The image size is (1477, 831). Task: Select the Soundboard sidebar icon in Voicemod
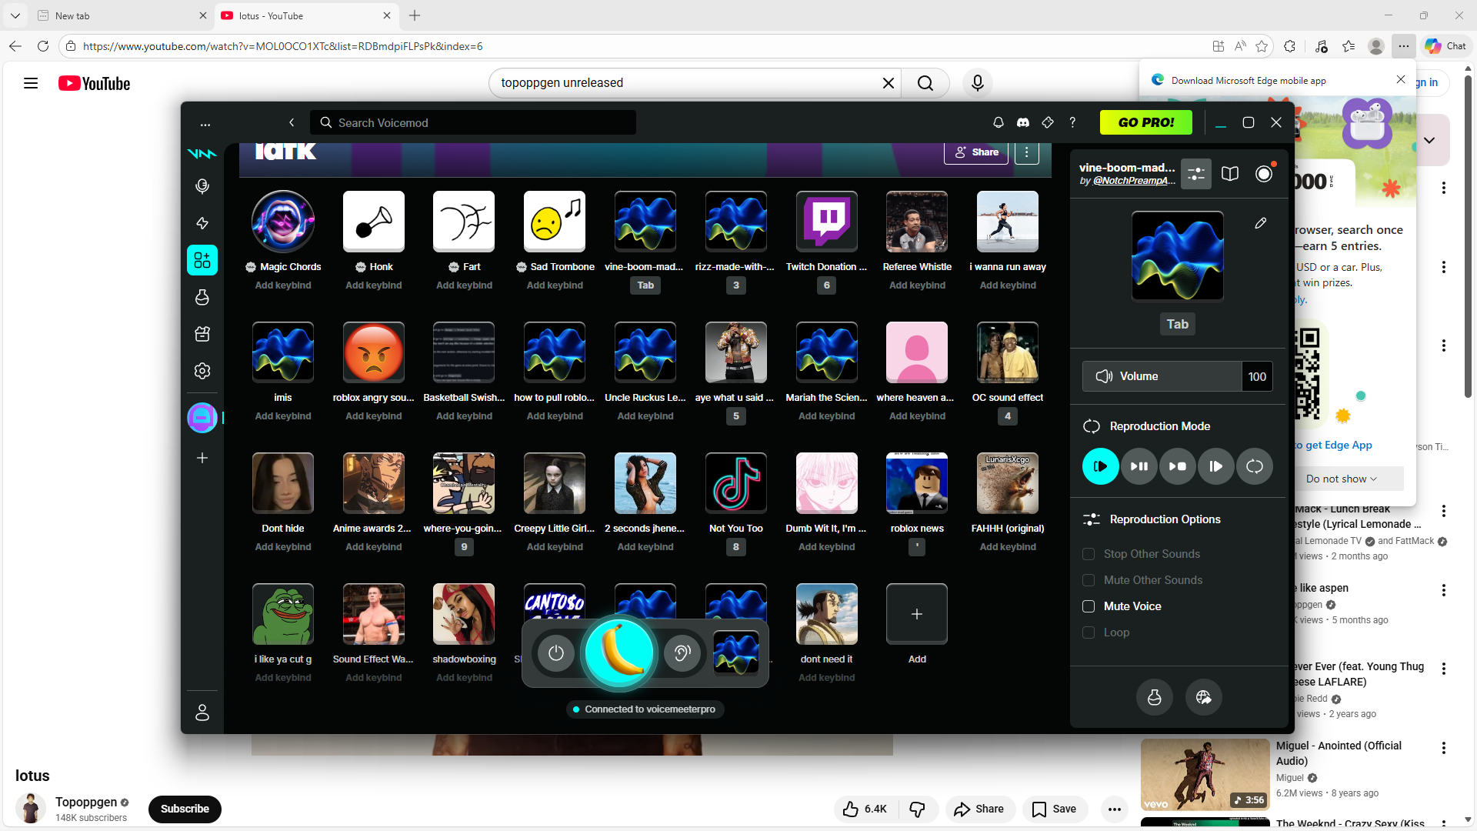202,260
